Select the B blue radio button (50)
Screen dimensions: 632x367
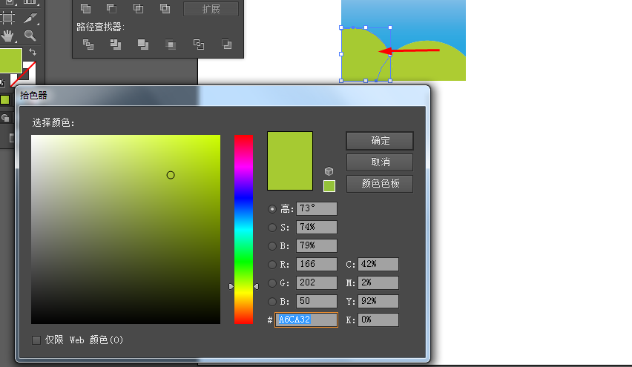tap(272, 301)
